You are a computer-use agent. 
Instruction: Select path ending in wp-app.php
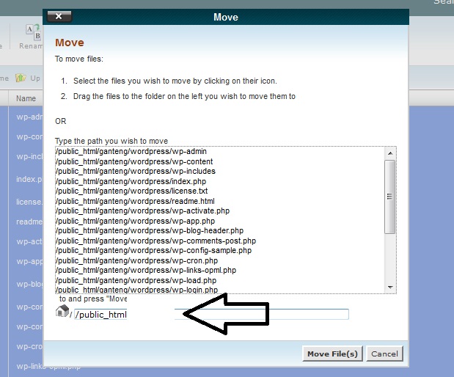(x=135, y=221)
